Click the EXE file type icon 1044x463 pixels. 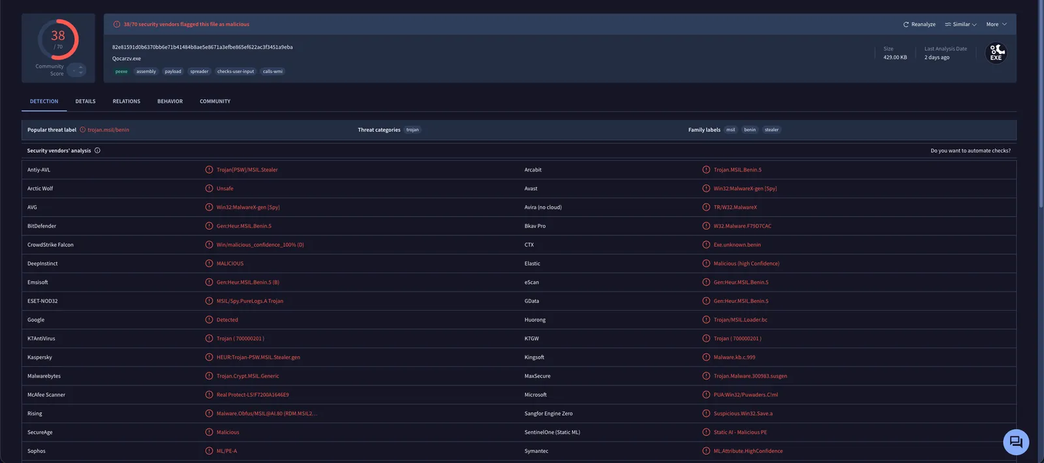coord(996,53)
